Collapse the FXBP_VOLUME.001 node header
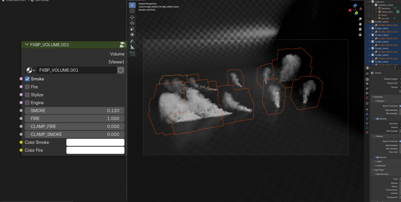This screenshot has height=202, width=401. (27, 45)
